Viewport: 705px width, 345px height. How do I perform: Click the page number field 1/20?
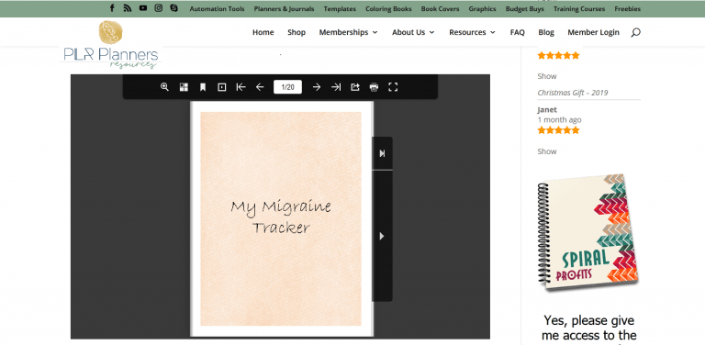tap(287, 87)
